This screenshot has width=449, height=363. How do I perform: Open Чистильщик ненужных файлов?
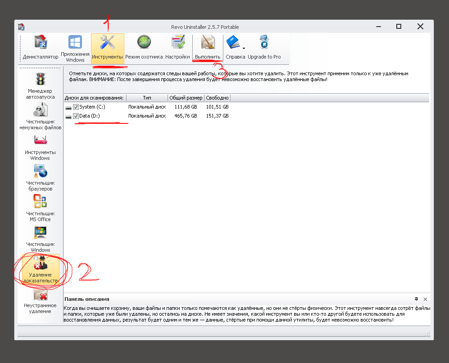(40, 116)
